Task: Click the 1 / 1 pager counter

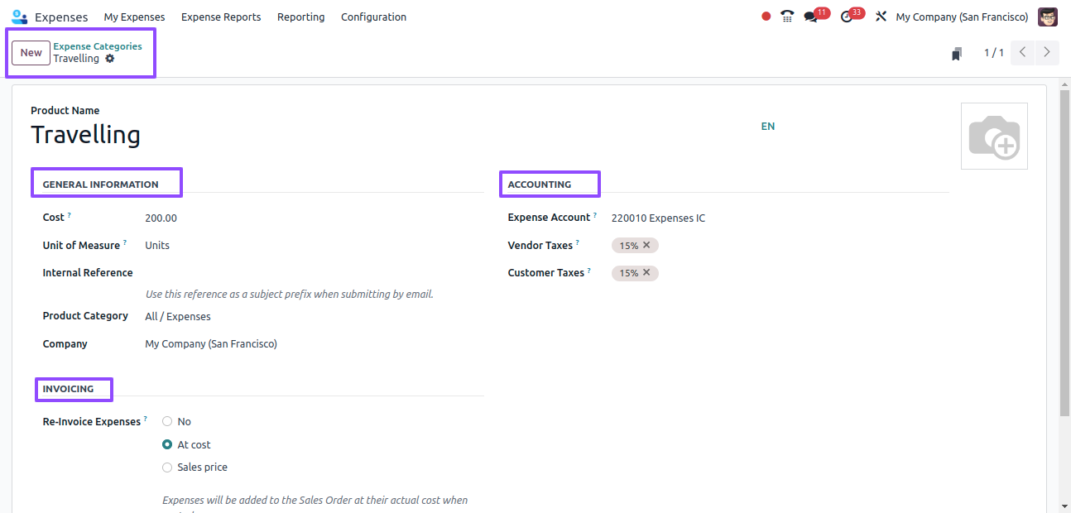Action: tap(993, 52)
